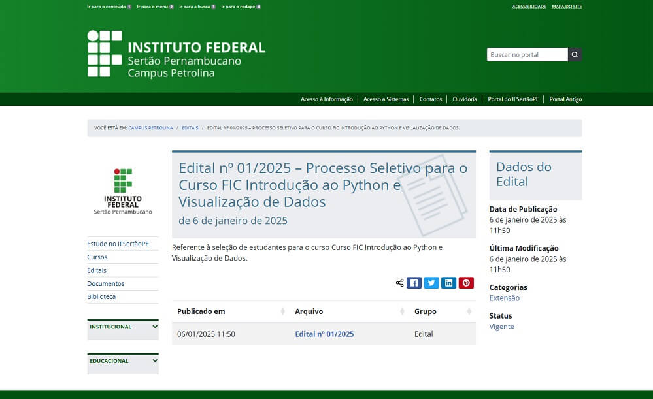Screen dimensions: 653x399
Task: Open the Mapa do Site link
Action: (x=567, y=7)
